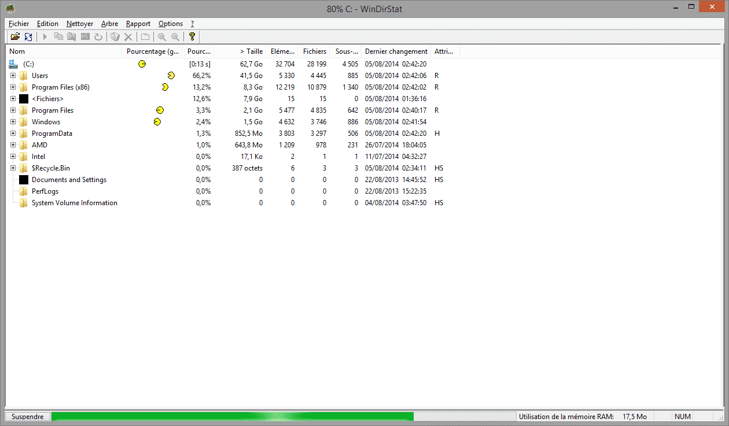Click the Open folder toolbar icon
This screenshot has width=729, height=426.
pos(15,37)
